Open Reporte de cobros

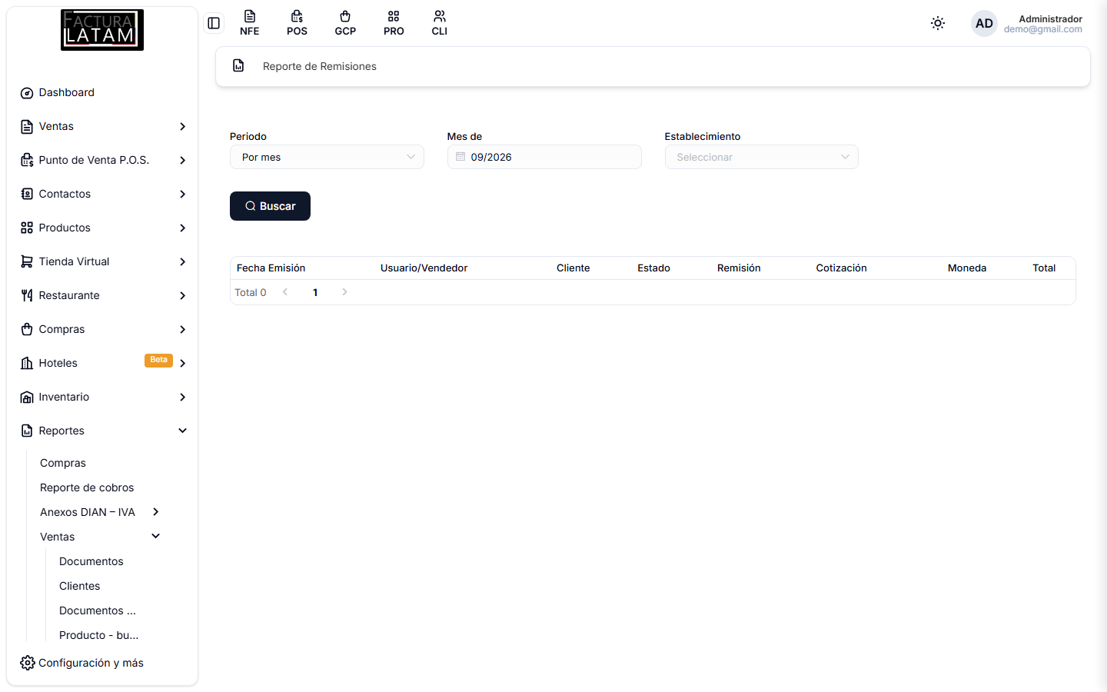pos(87,487)
